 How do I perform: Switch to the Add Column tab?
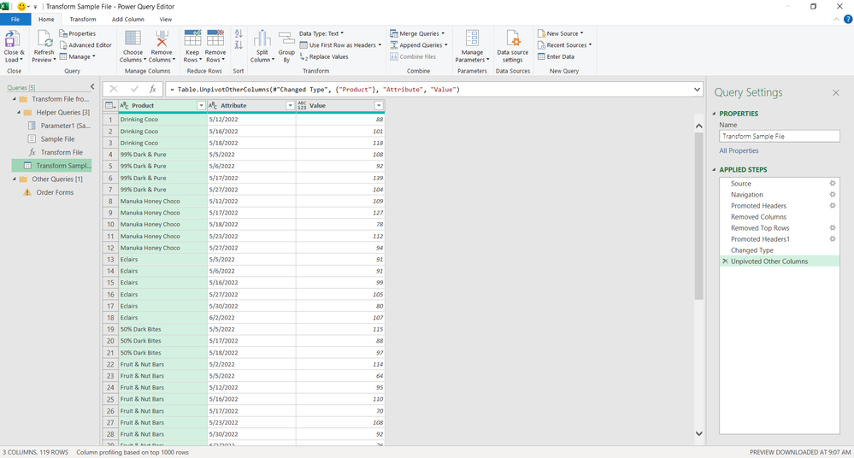pyautogui.click(x=128, y=19)
